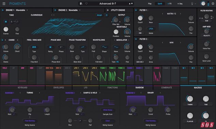Select the MW mod wheel source

22,75
